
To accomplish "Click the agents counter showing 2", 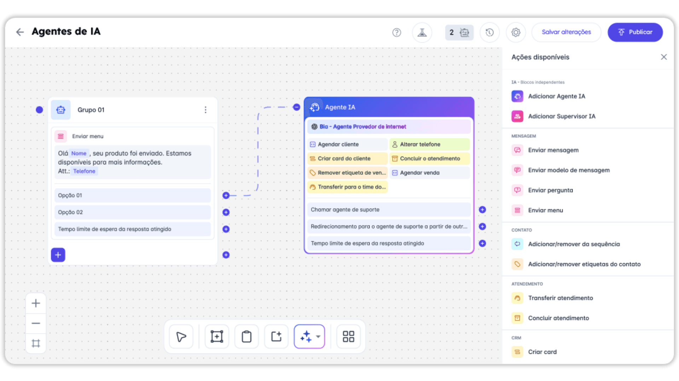I will point(459,32).
